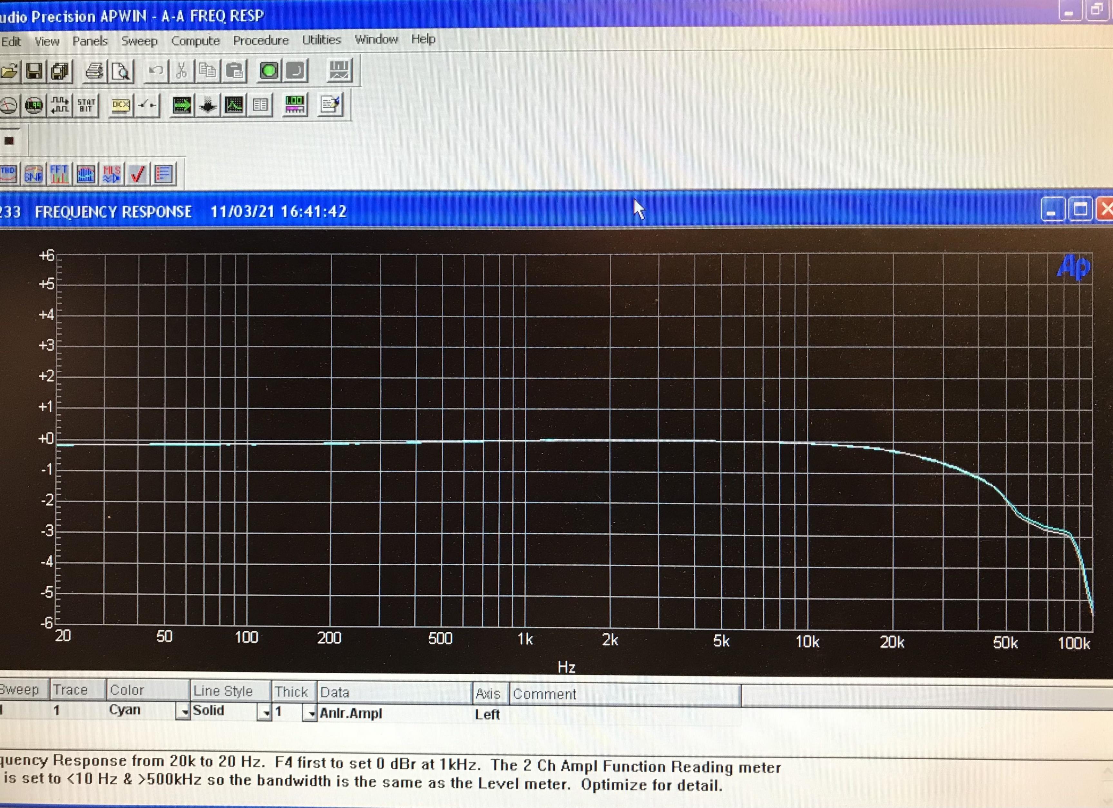The height and width of the screenshot is (808, 1113).
Task: Minimize the Frequency Response graph window
Action: pyautogui.click(x=1052, y=210)
